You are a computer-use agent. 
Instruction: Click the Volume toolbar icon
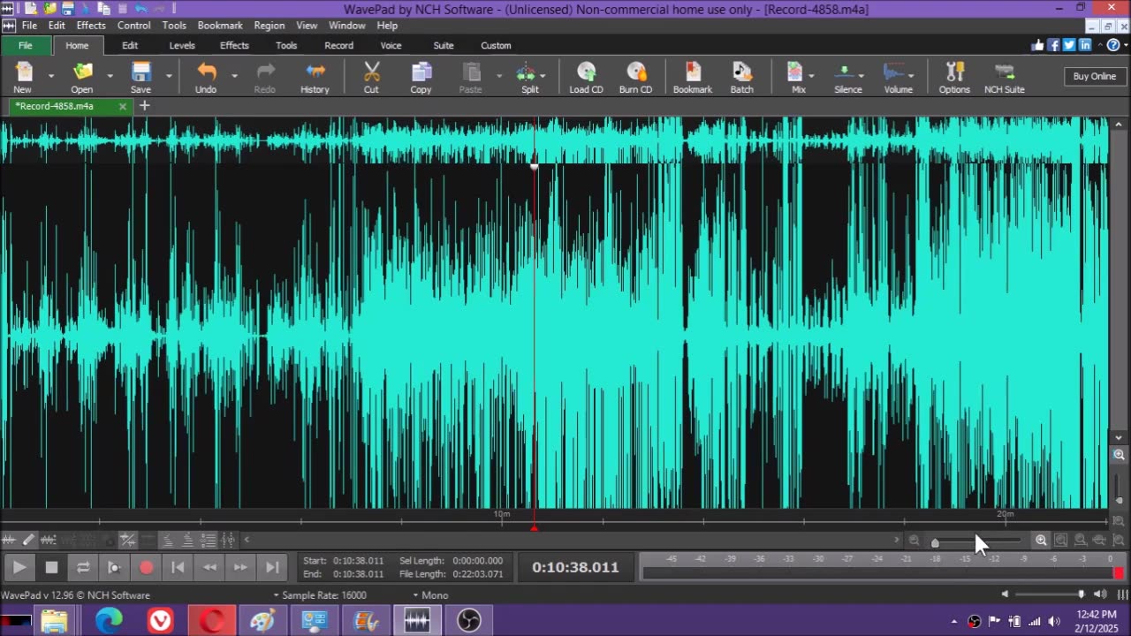[x=898, y=77]
